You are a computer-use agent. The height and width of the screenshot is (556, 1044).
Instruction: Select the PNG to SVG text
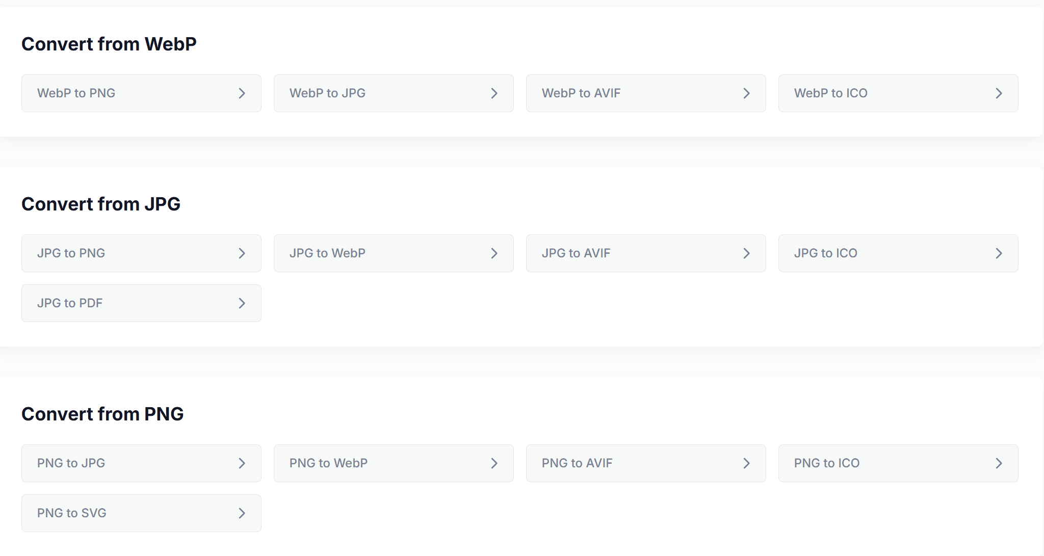(x=72, y=513)
